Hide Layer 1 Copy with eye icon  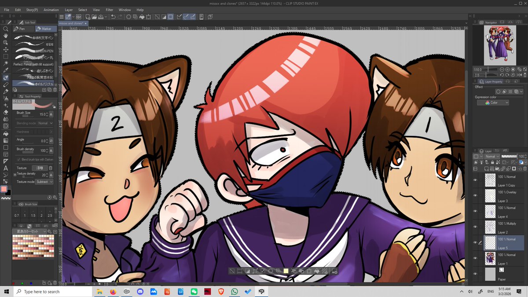click(475, 180)
